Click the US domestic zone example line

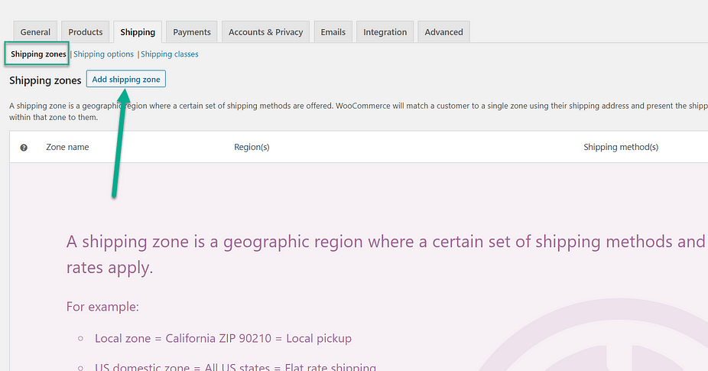(235, 367)
